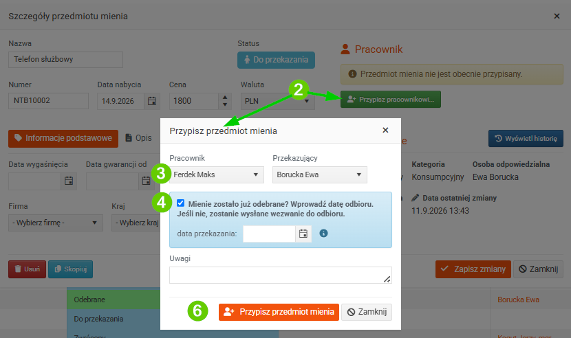Open the Data nabycia calendar picker
This screenshot has height=338, width=571.
(x=152, y=101)
